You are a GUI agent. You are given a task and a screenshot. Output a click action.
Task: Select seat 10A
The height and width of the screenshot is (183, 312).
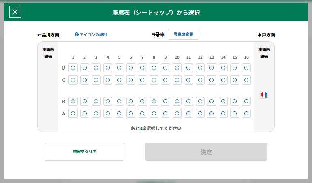[x=177, y=113]
